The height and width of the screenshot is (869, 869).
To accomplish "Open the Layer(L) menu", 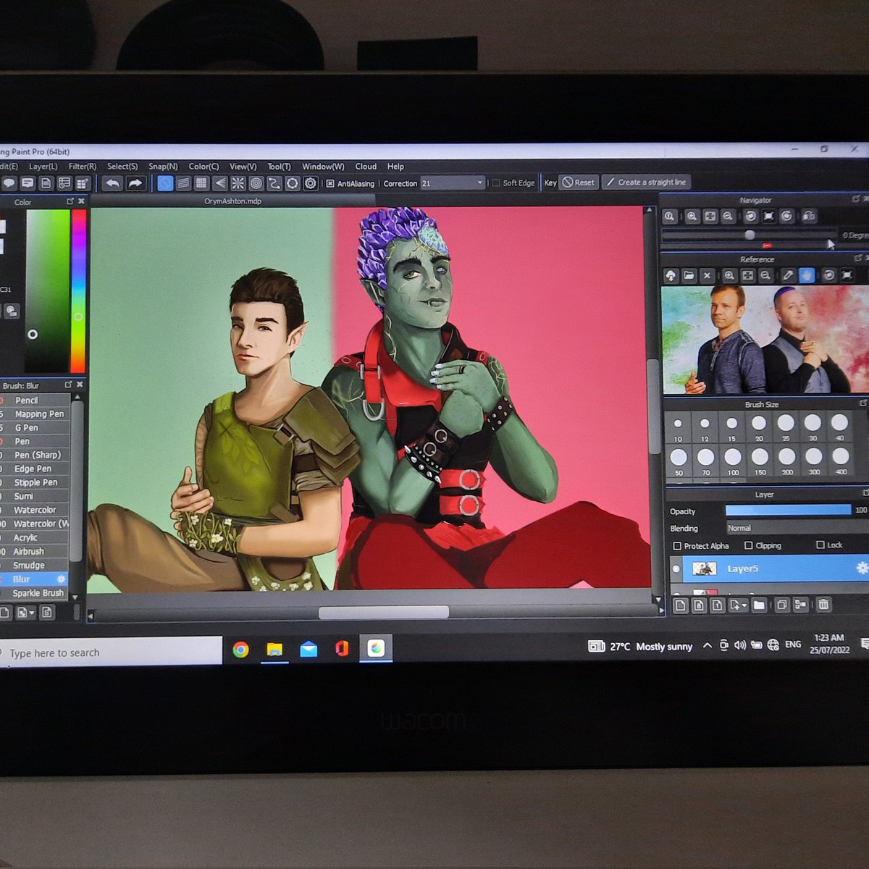I will (x=43, y=167).
